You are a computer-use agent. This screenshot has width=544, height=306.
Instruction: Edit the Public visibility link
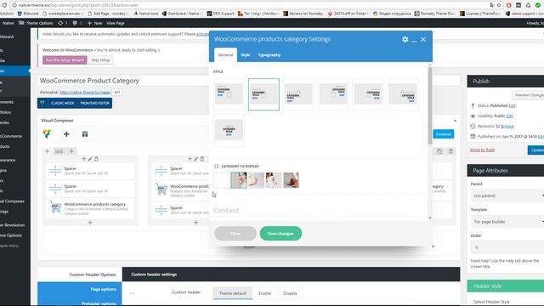click(x=509, y=116)
